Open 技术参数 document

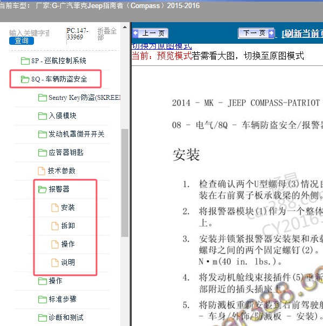(x=61, y=171)
